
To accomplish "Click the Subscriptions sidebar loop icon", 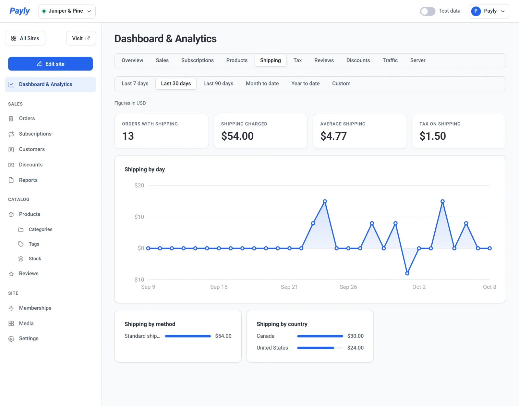I will click(x=11, y=134).
